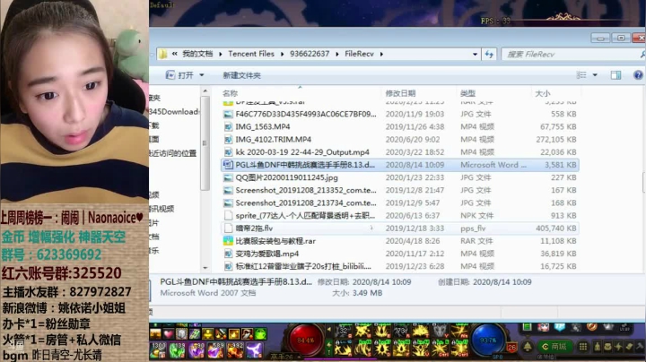Click the blank icon of 暗帝2拖.flv
Image resolution: width=646 pixels, height=362 pixels.
click(228, 228)
